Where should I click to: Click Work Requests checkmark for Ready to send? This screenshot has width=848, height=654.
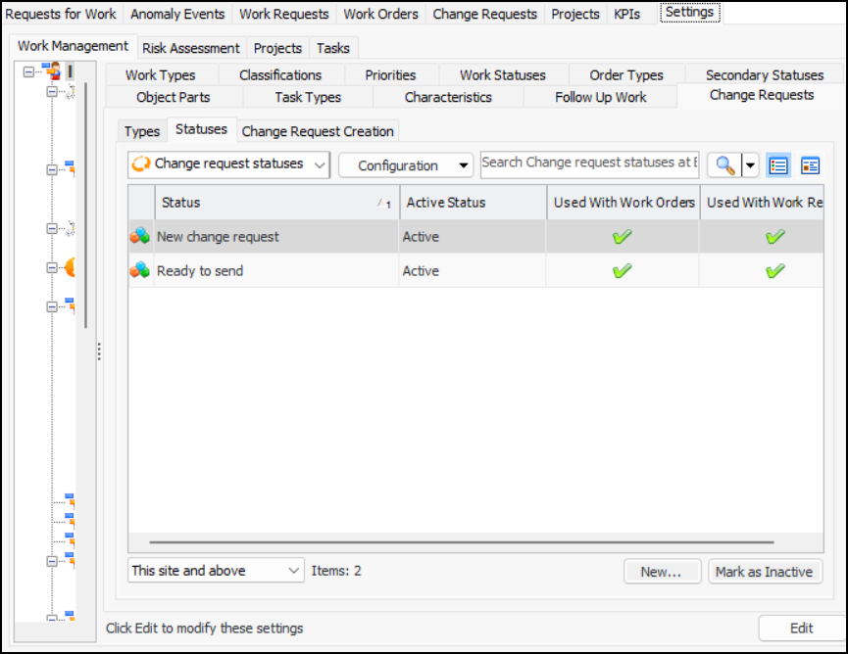[775, 270]
